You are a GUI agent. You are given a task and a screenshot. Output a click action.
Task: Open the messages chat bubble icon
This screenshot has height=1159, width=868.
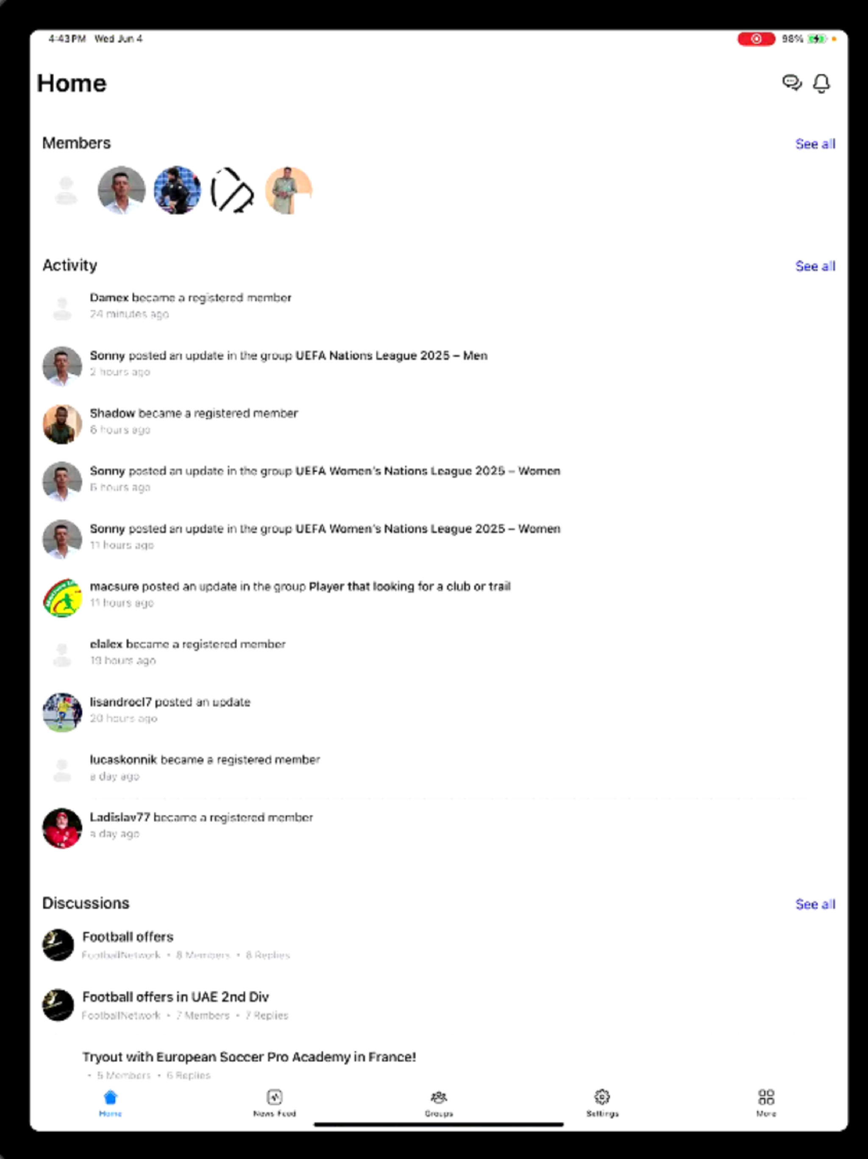[792, 83]
